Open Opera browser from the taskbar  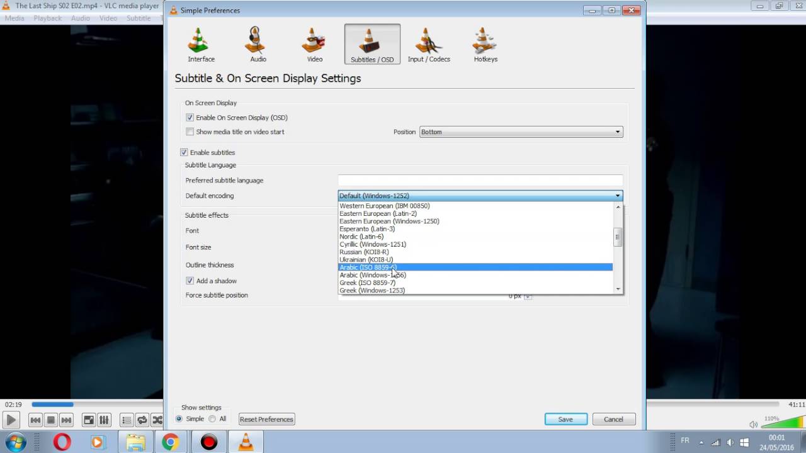click(62, 442)
